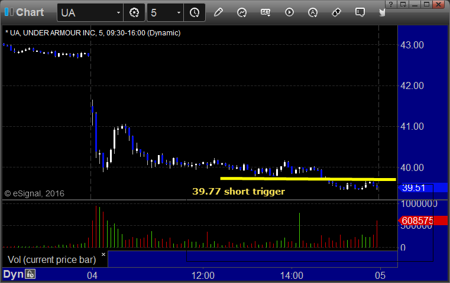Click the yellow 39.77 short trigger line

tap(308, 179)
